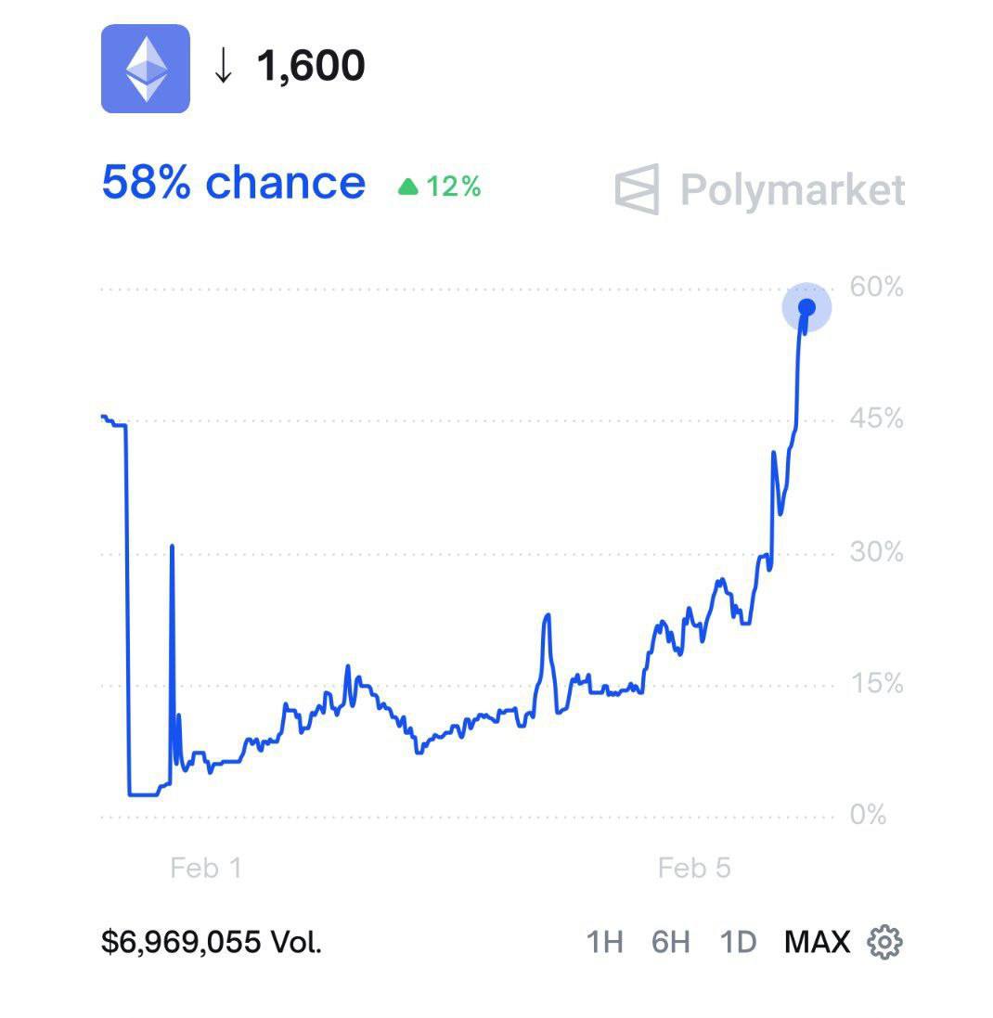This screenshot has height=1018, width=993.
Task: Enable the MAX chart range
Action: coord(817,942)
